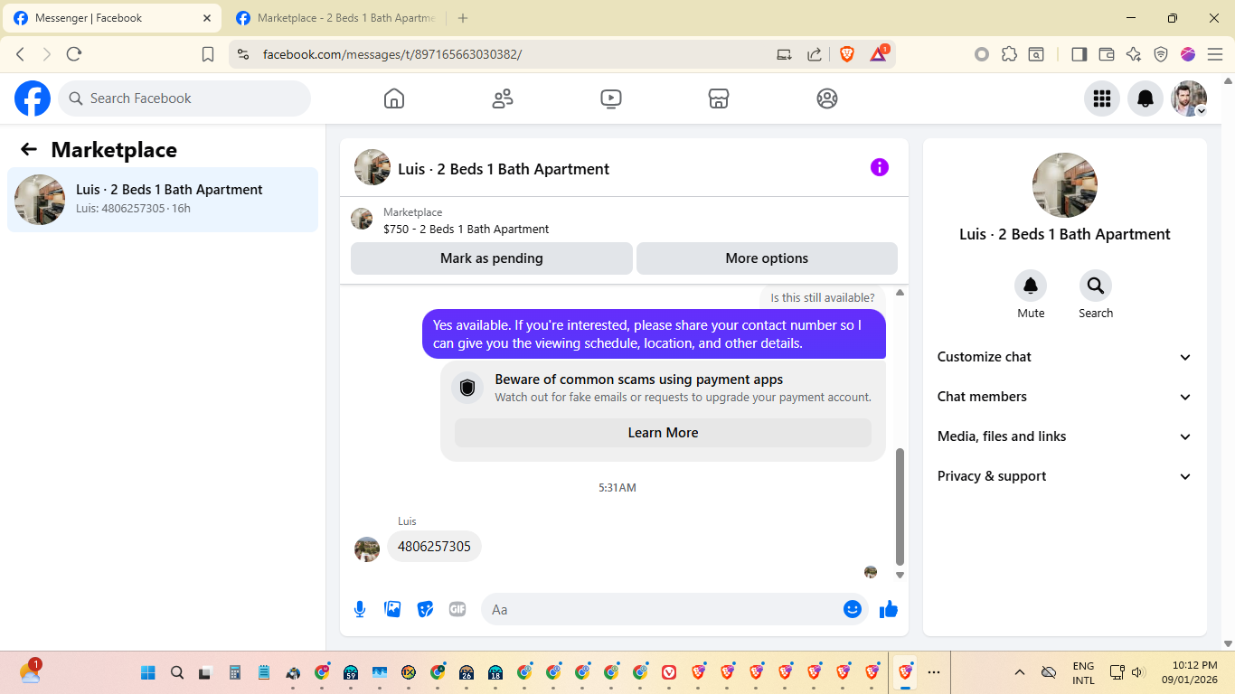Open the Groups icon in top navigation

(x=827, y=98)
